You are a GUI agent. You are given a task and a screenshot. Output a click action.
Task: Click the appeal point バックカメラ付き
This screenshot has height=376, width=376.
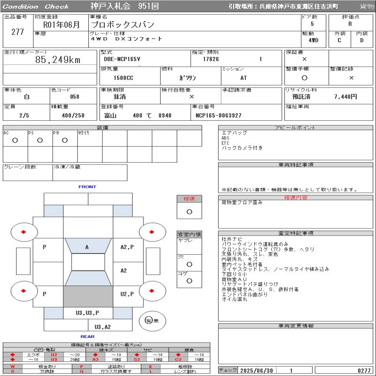242,148
